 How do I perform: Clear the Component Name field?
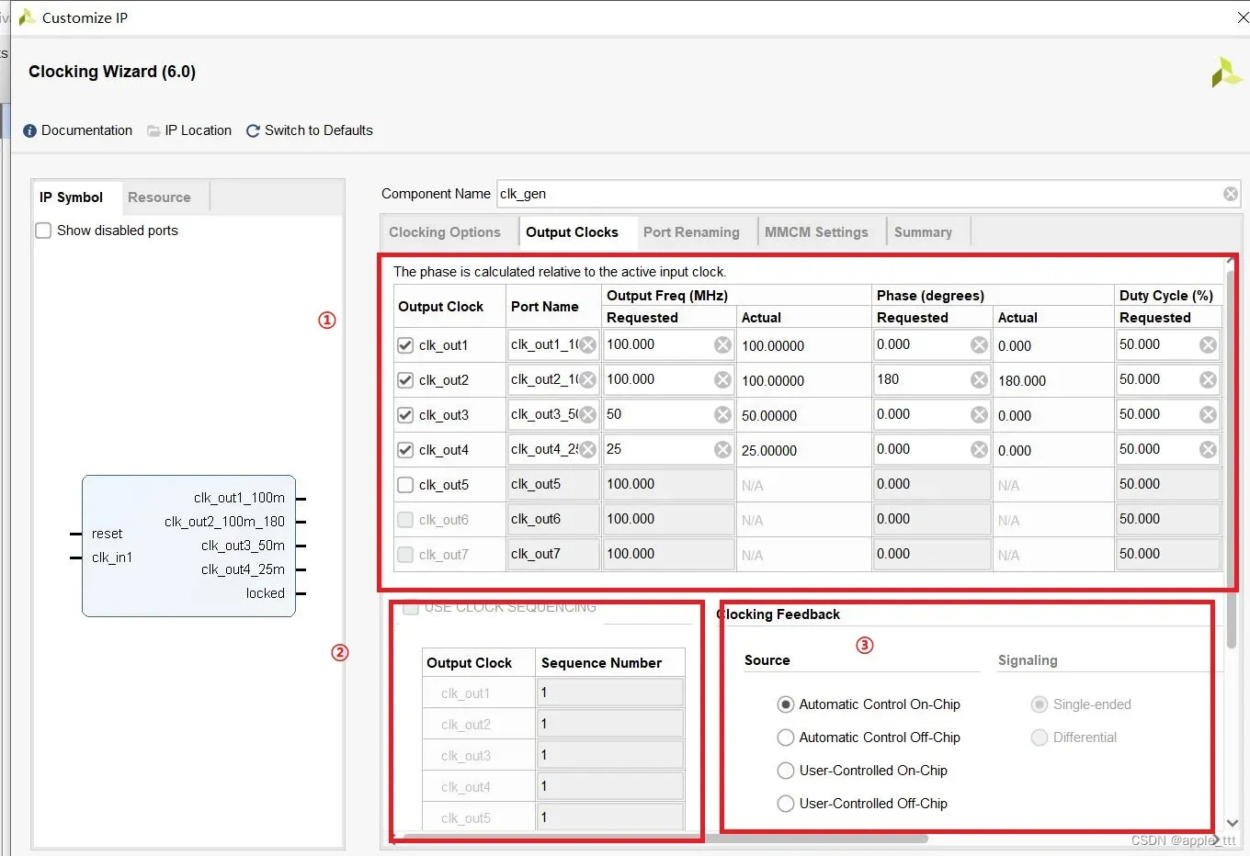point(1231,194)
